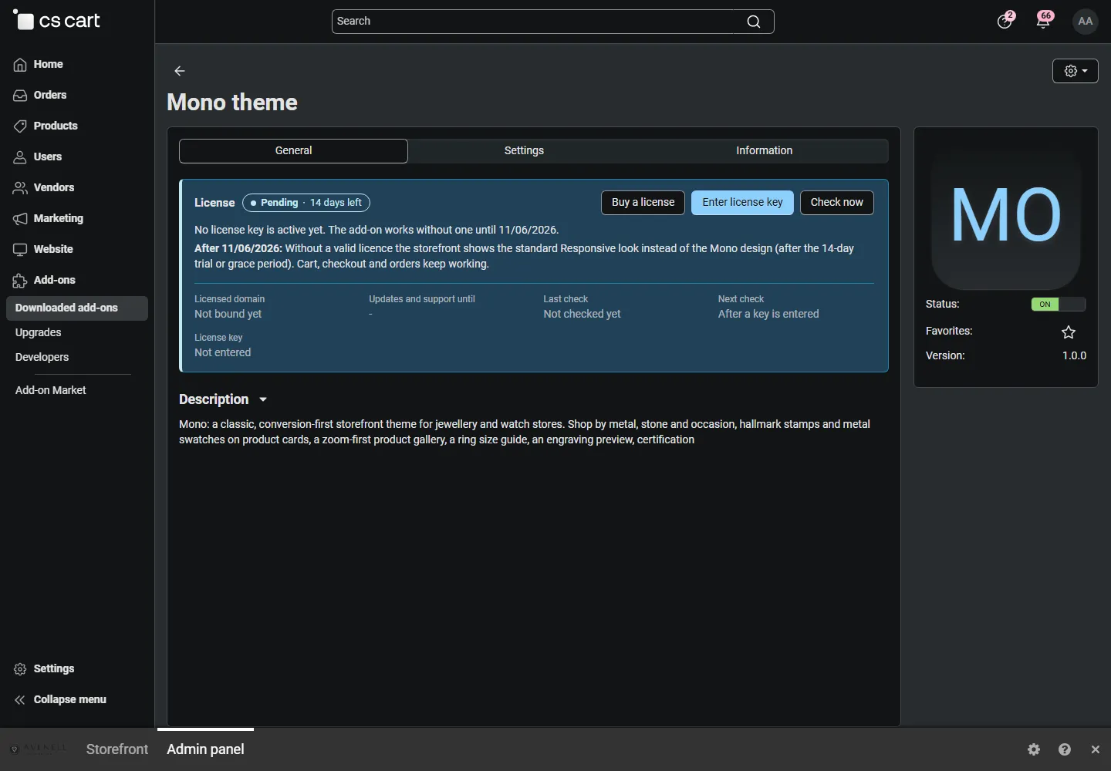Open the notifications bell
This screenshot has height=771, width=1111.
click(x=1044, y=21)
